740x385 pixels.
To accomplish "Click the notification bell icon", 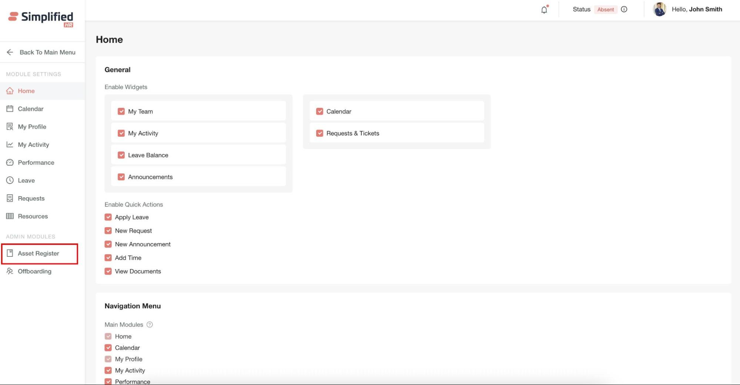I will [544, 10].
